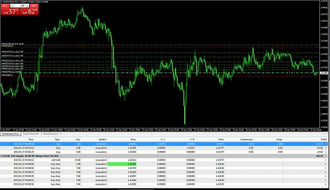Image resolution: width=330 pixels, height=190 pixels.
Task: Click the red SELL one-click trading button
Action: pos(11,11)
